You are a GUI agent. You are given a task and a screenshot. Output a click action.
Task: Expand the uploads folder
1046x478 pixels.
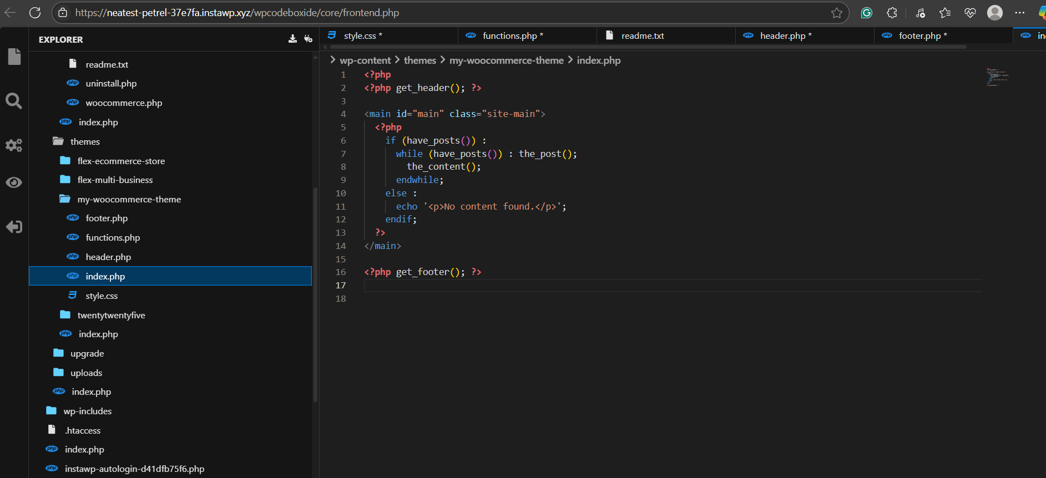pyautogui.click(x=86, y=373)
